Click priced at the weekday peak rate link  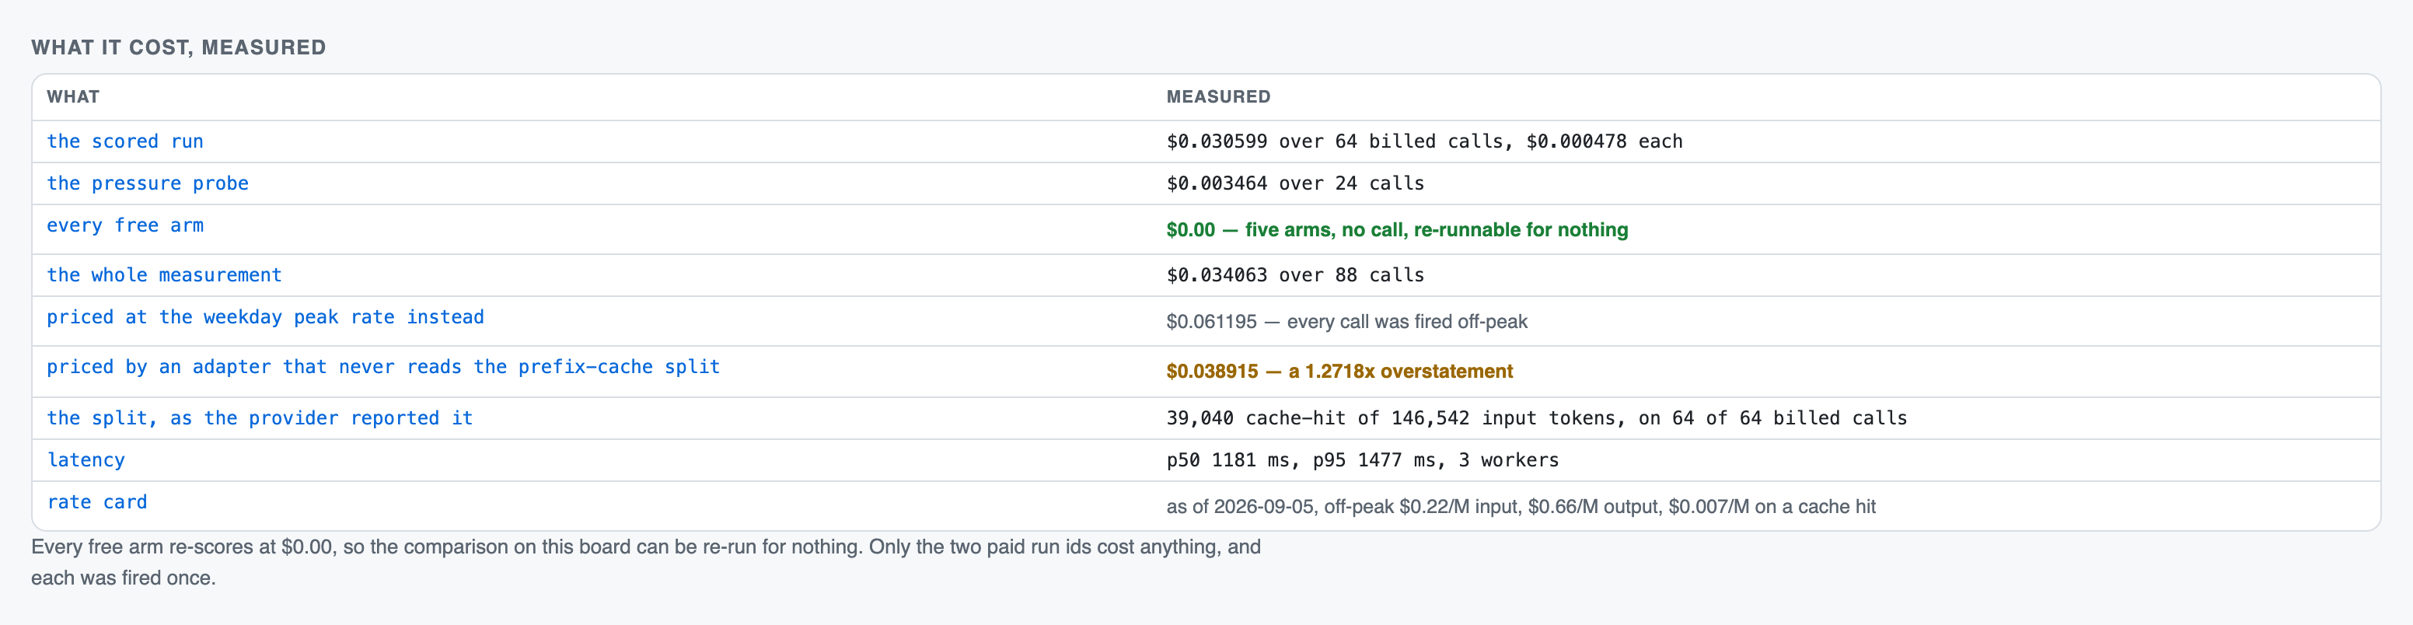pyautogui.click(x=265, y=318)
